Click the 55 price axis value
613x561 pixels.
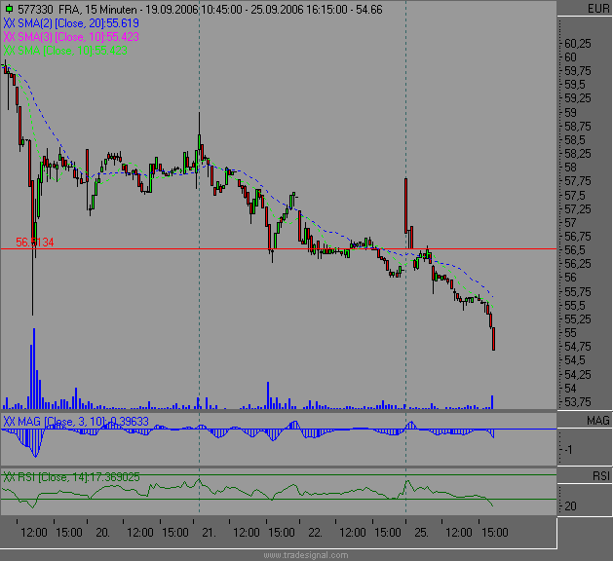tap(570, 332)
